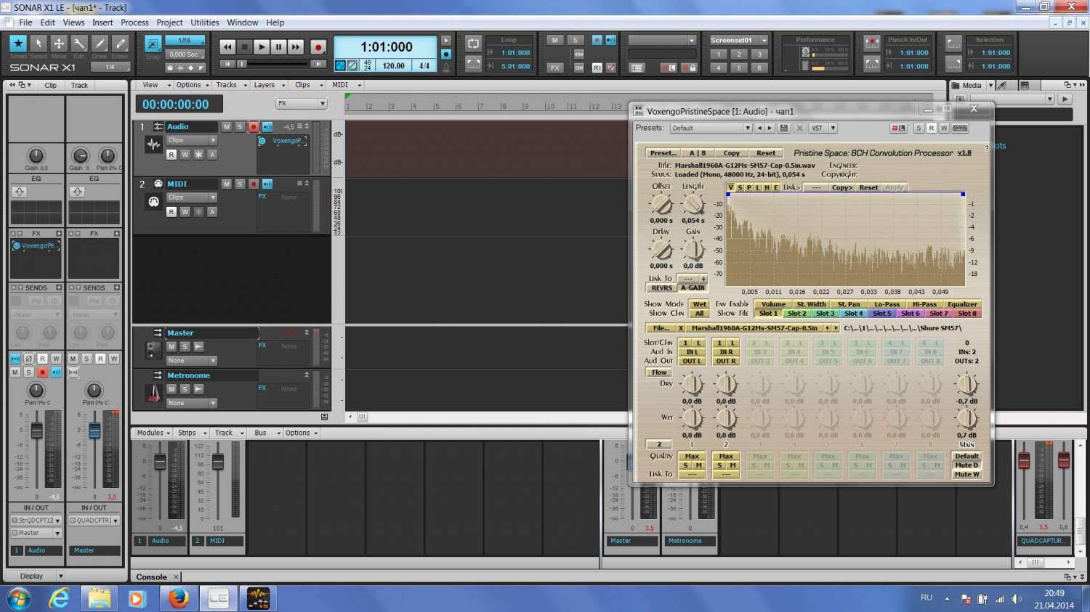This screenshot has width=1090, height=612.
Task: Solo the Master bus
Action: point(185,346)
